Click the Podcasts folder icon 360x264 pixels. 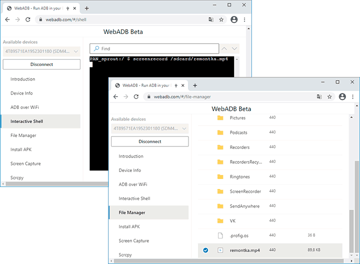click(220, 132)
